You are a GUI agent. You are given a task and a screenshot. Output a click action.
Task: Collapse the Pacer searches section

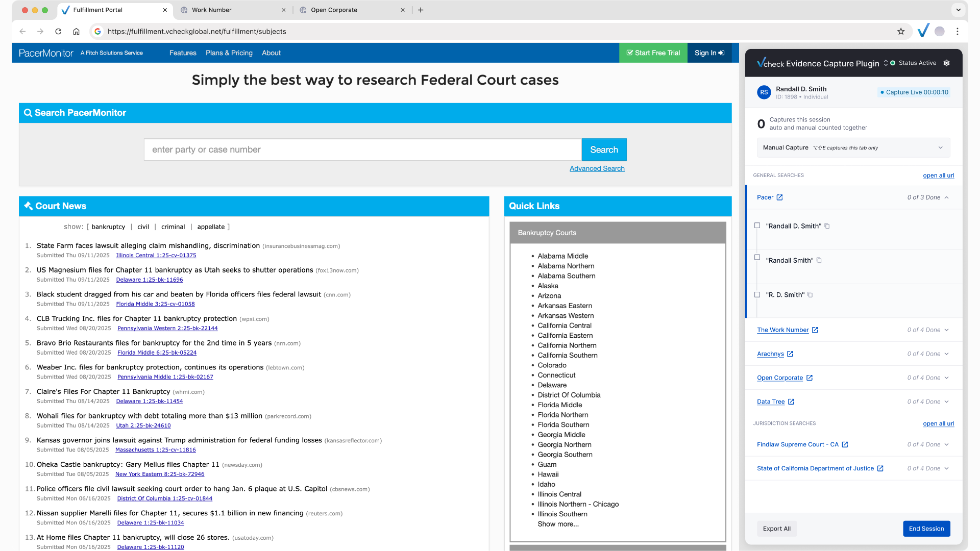coord(946,197)
